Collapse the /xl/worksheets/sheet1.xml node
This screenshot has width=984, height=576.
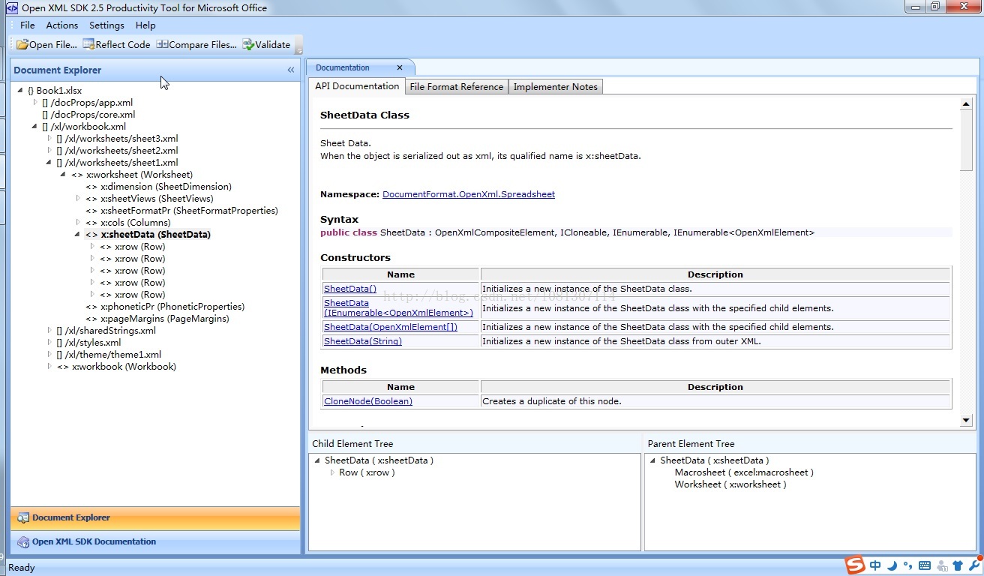(x=49, y=163)
